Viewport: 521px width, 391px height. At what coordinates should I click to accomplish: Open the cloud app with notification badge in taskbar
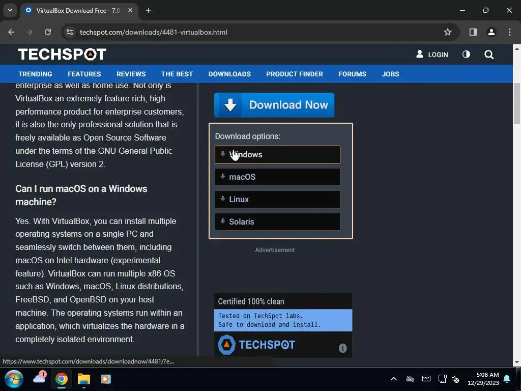40,378
